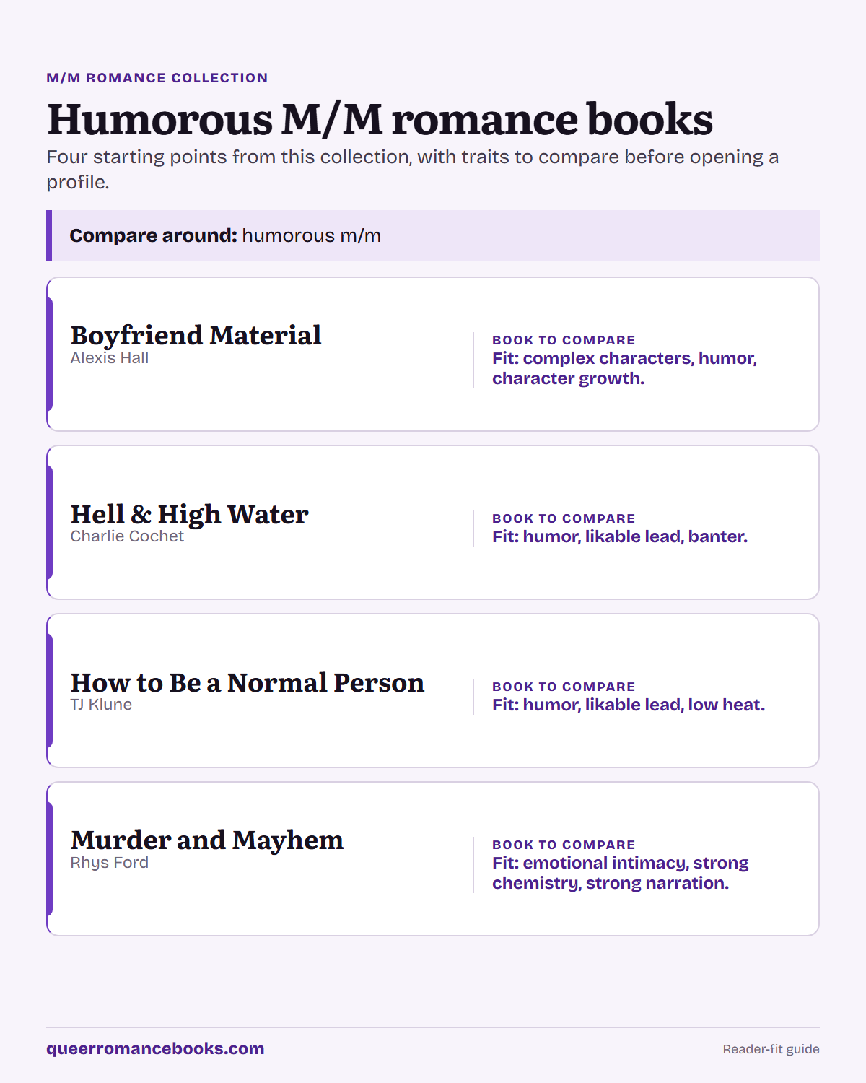Click the 'Compare around: humorous m/m' banner
The width and height of the screenshot is (866, 1083).
pos(433,235)
